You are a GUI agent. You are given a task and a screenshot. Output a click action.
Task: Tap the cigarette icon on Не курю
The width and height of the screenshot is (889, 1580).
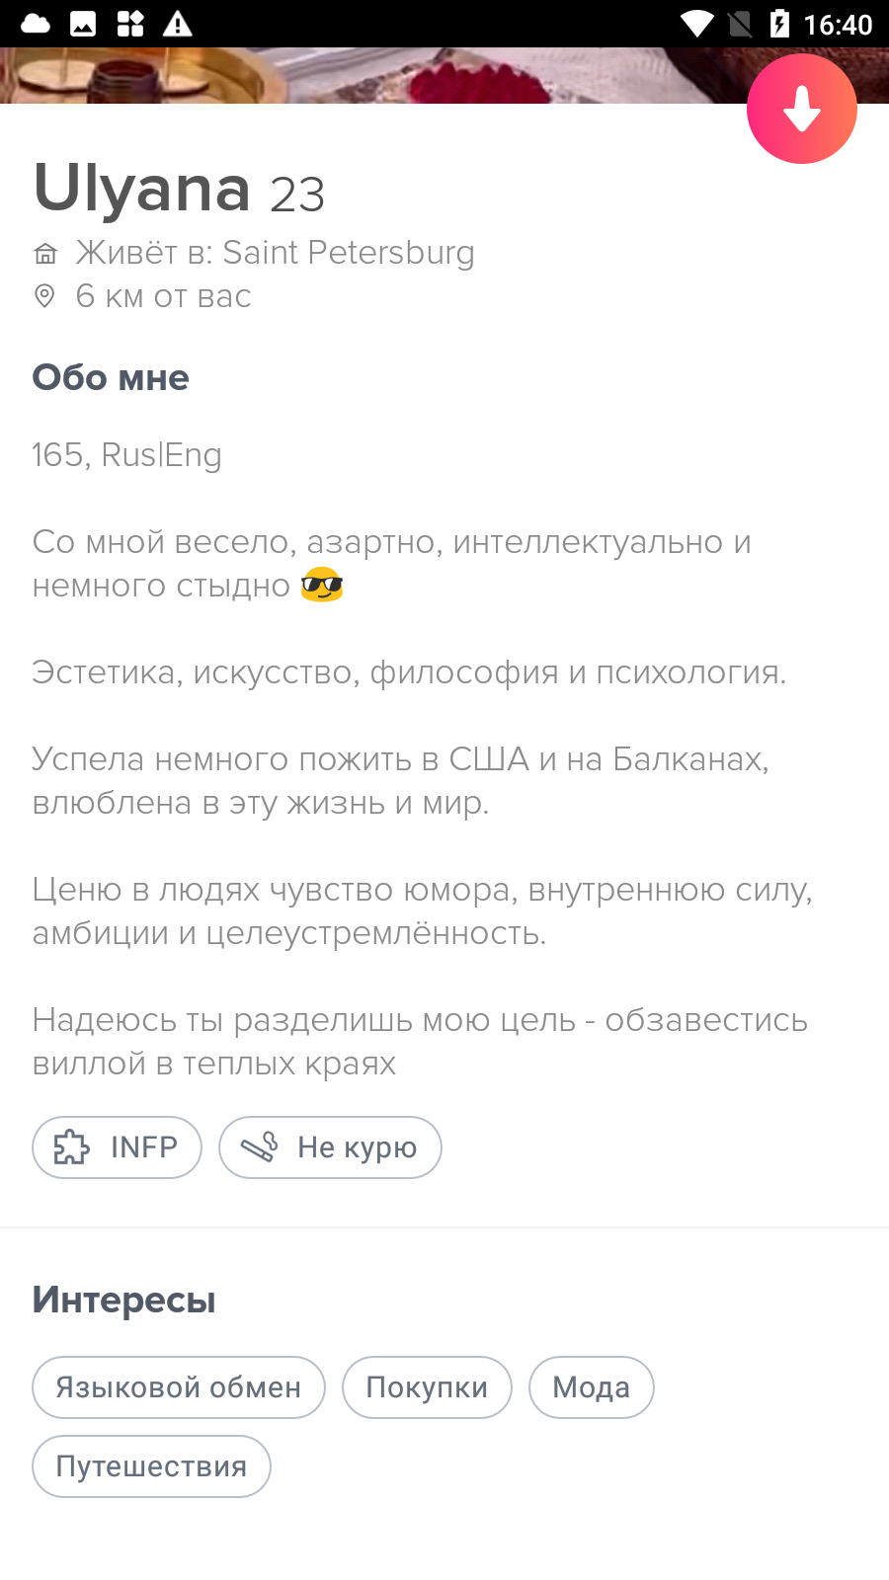[259, 1147]
